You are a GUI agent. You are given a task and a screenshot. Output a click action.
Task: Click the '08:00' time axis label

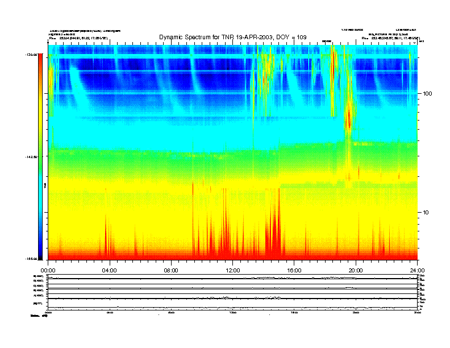click(x=171, y=271)
